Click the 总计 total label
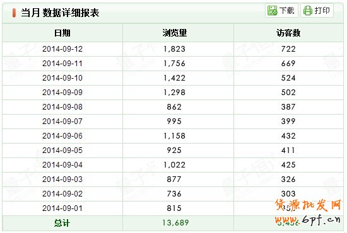347x233 pixels. tap(62, 223)
